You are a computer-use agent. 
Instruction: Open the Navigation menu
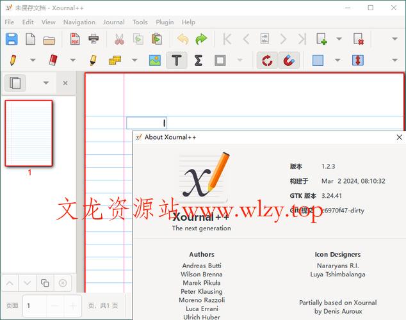click(79, 22)
